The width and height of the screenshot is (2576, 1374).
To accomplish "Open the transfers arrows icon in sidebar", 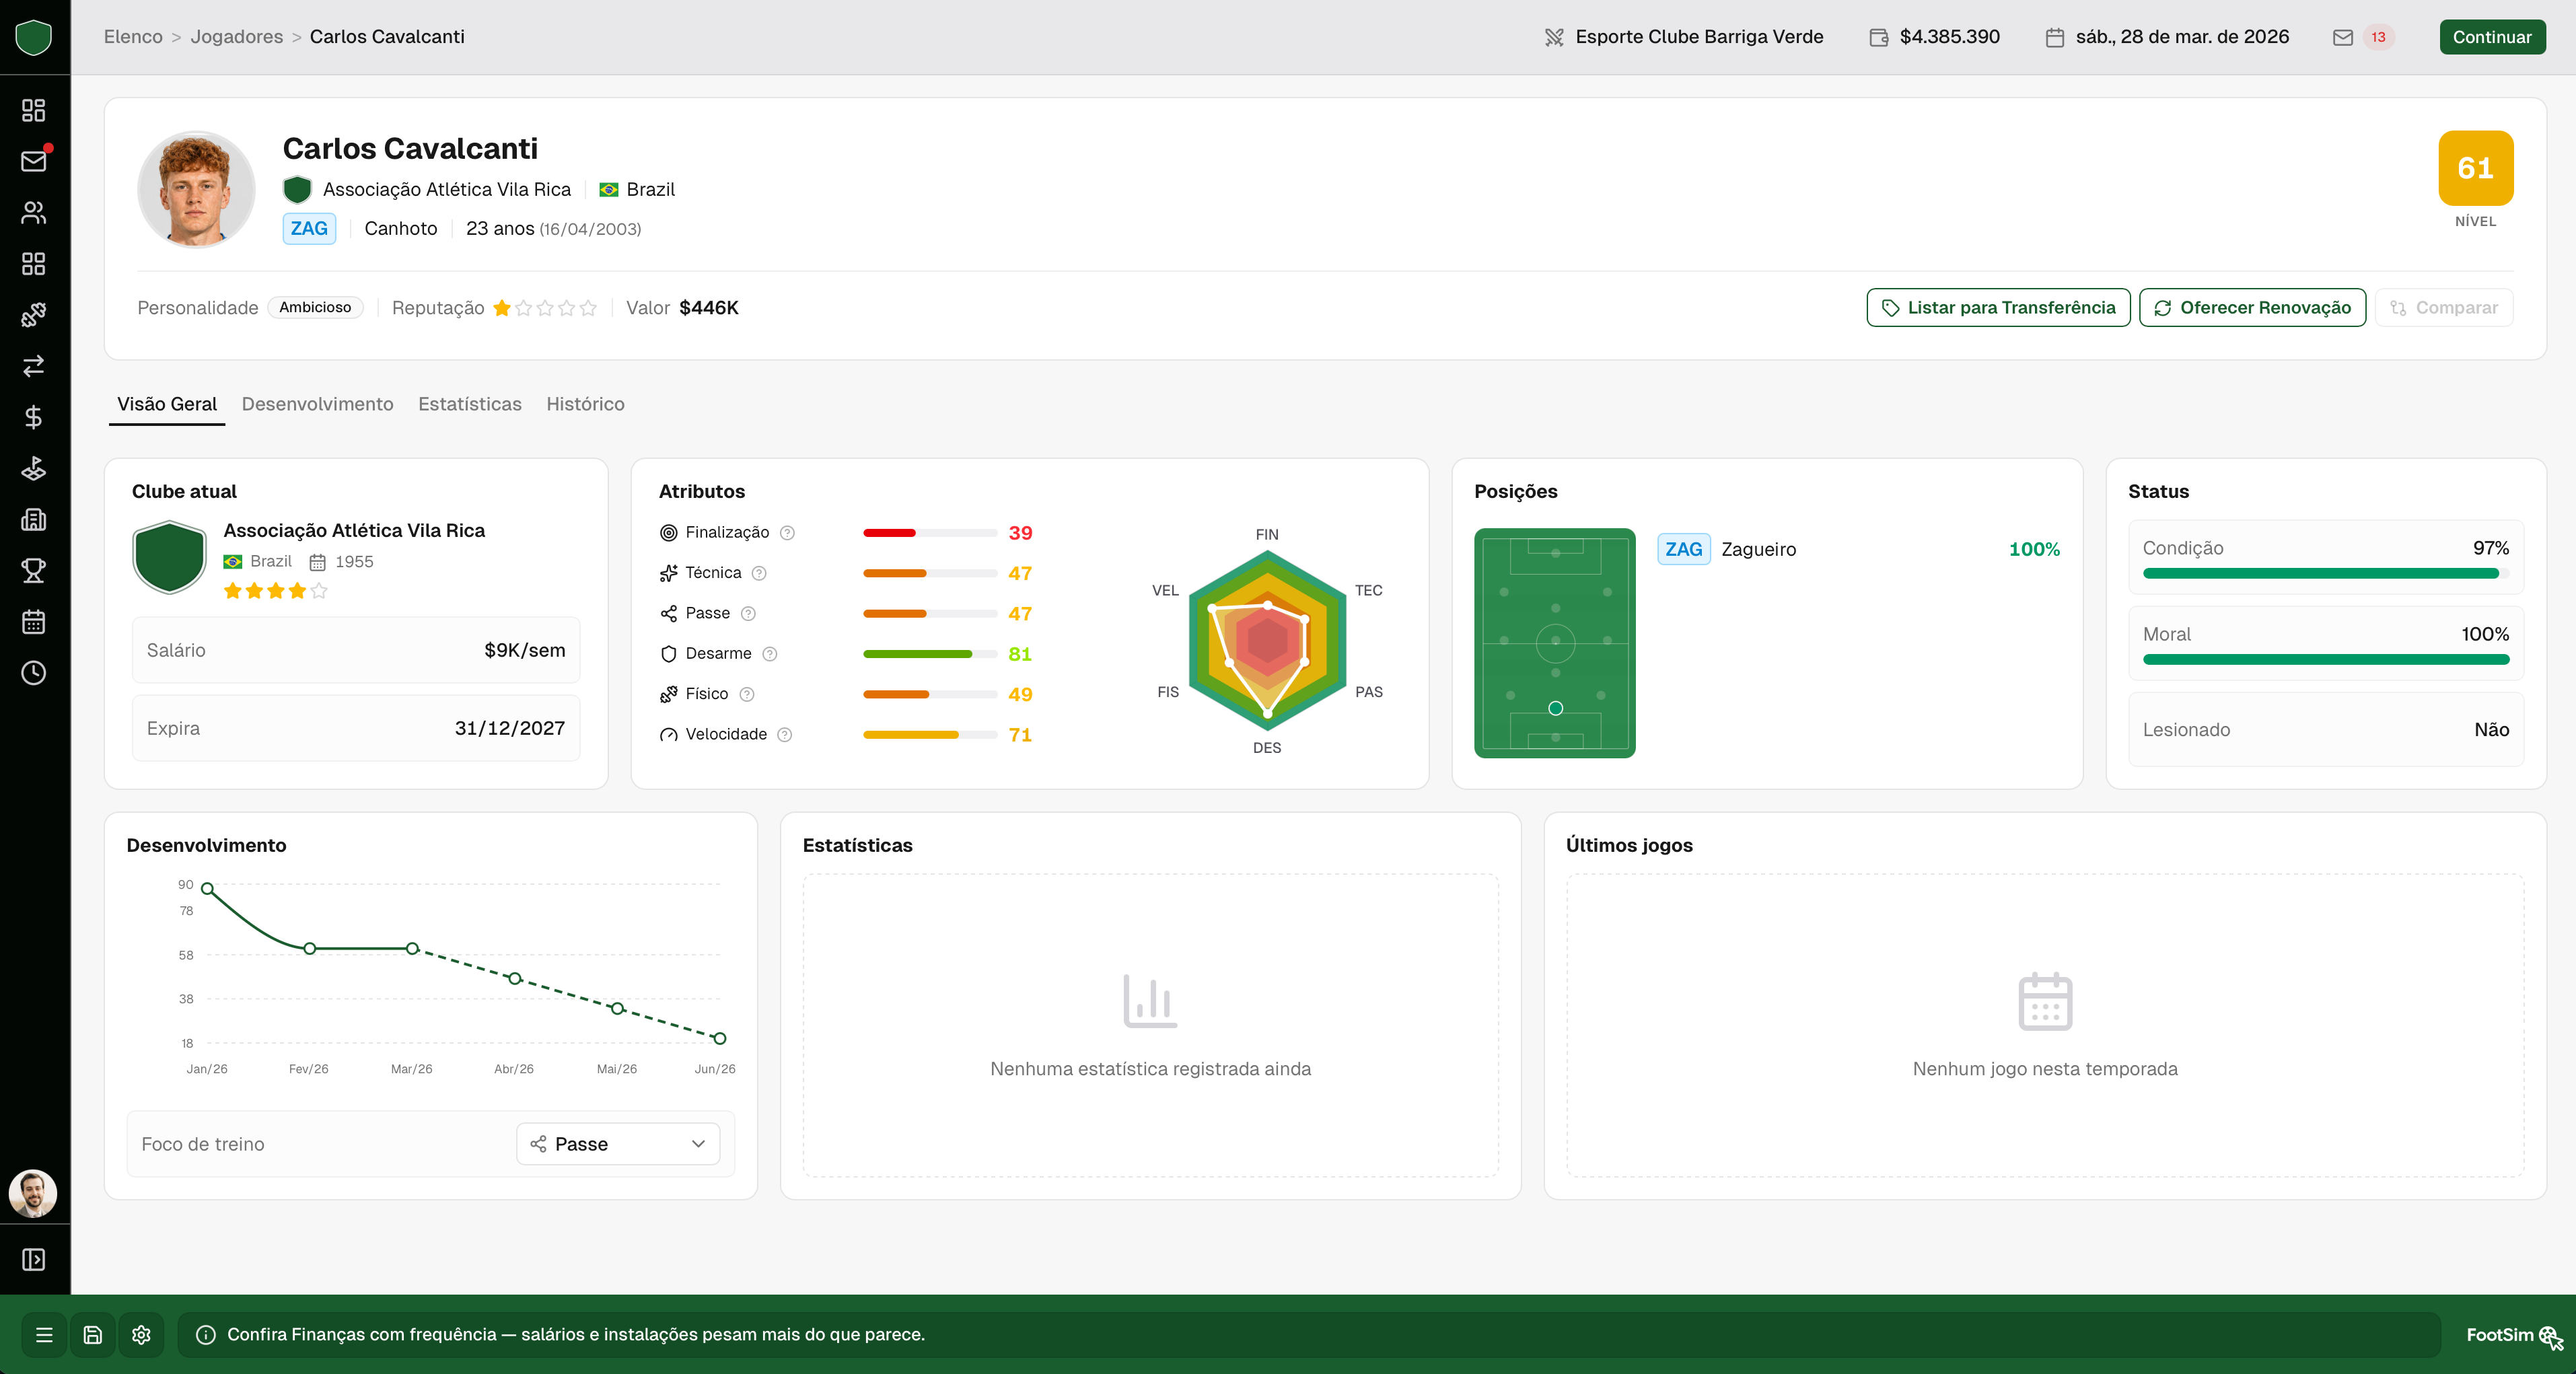I will tap(34, 366).
